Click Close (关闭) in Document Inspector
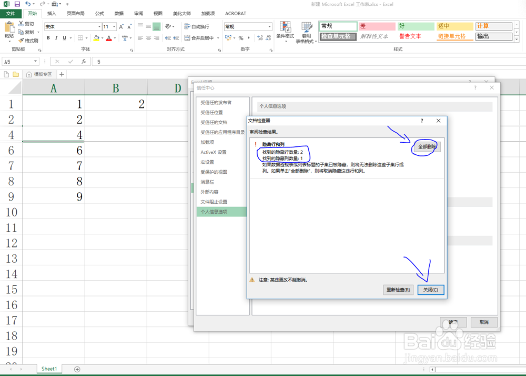 click(x=430, y=290)
